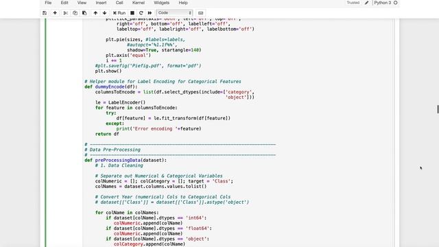Restart kernel and run all cells

click(150, 13)
